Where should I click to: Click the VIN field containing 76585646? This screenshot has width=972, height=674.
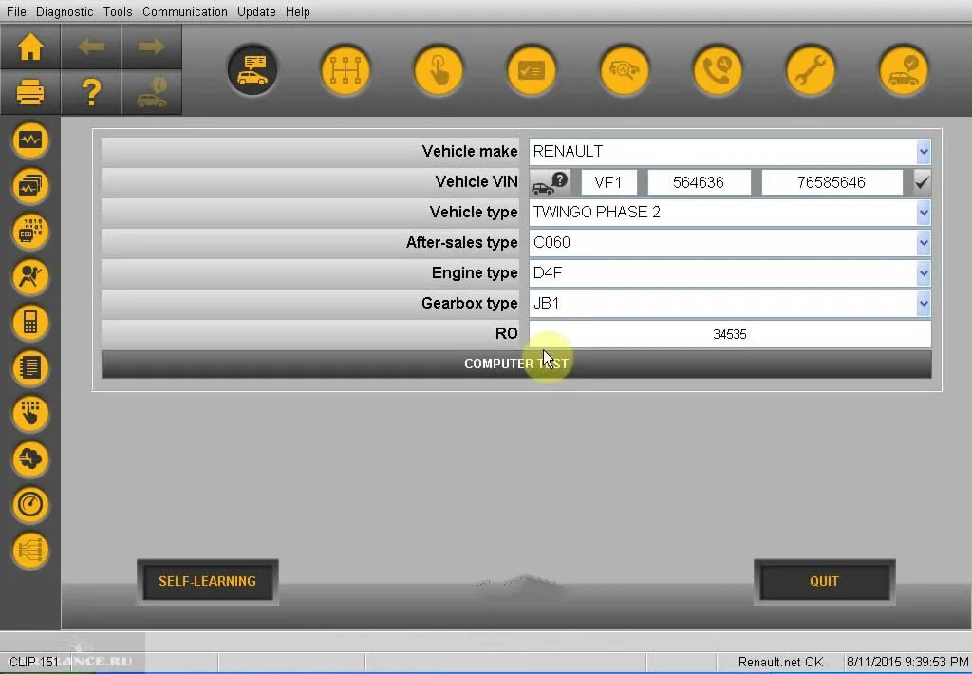(x=832, y=182)
